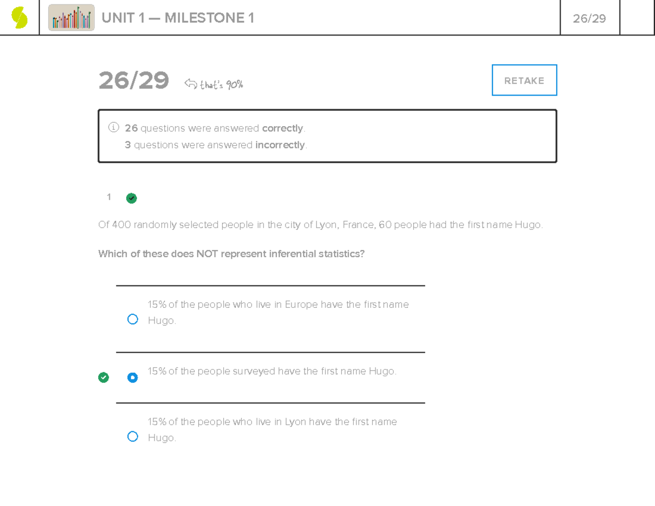Click the question number 1 label
The image size is (655, 506).
click(x=109, y=197)
